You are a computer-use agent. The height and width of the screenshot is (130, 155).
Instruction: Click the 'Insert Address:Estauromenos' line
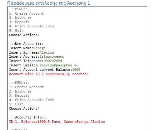pos(37,56)
